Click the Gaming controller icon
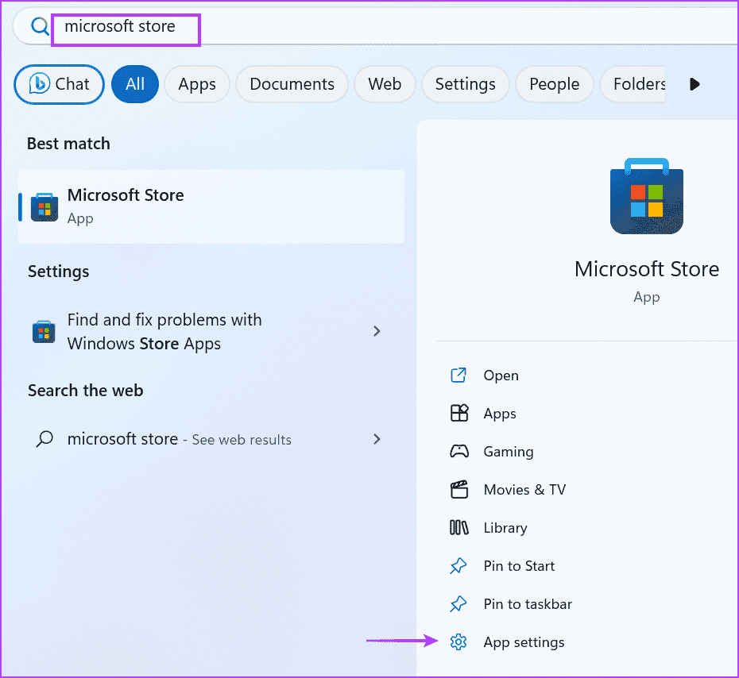 [x=459, y=451]
